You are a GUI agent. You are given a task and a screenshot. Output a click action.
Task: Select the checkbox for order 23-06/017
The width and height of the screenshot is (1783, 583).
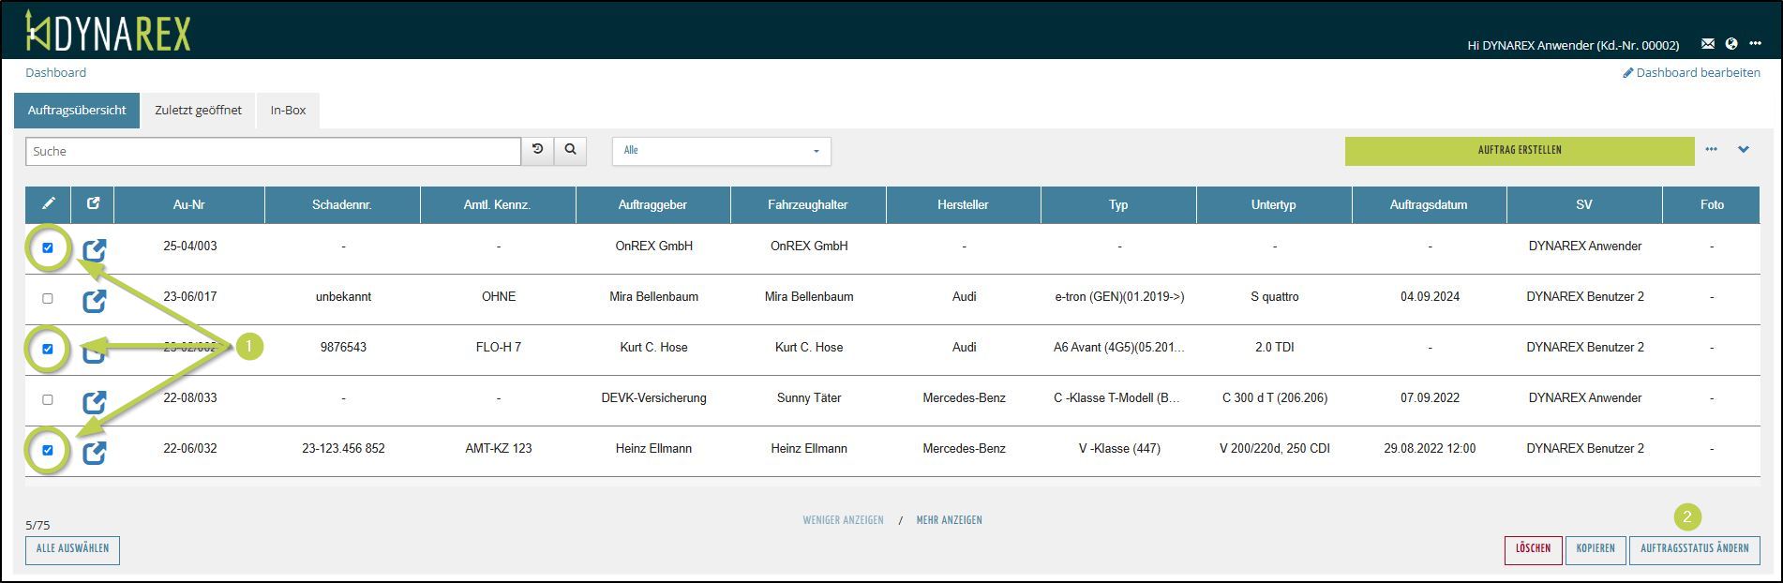pos(48,298)
